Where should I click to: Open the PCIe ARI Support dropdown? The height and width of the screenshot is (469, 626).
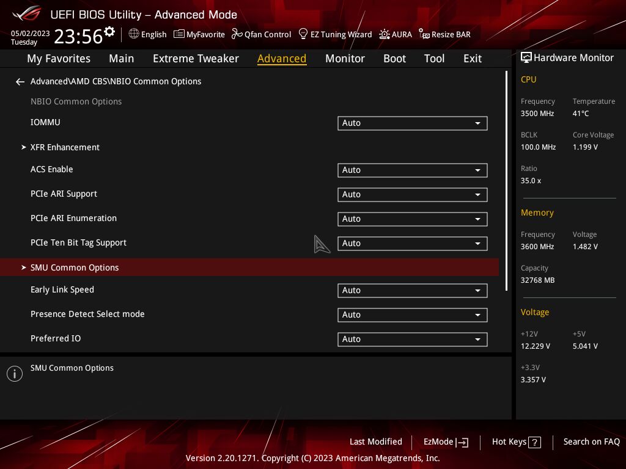(413, 195)
